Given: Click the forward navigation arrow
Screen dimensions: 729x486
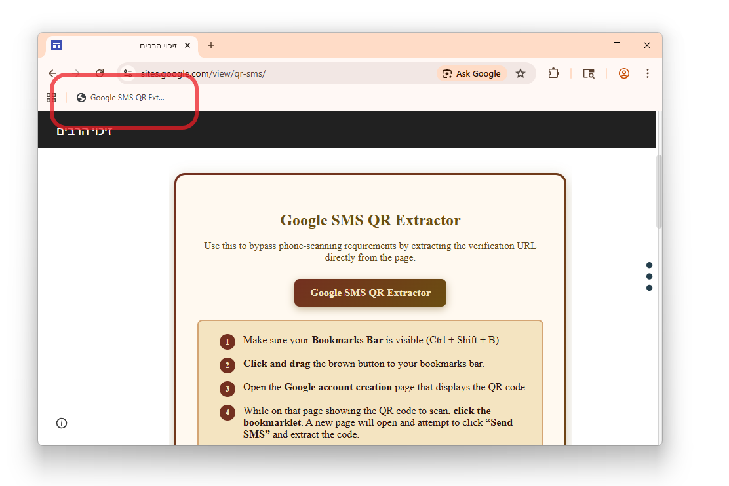Looking at the screenshot, I should tap(77, 73).
